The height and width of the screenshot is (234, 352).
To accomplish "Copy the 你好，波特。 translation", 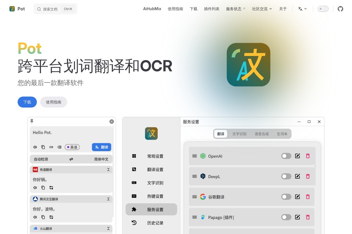I will point(43,217).
